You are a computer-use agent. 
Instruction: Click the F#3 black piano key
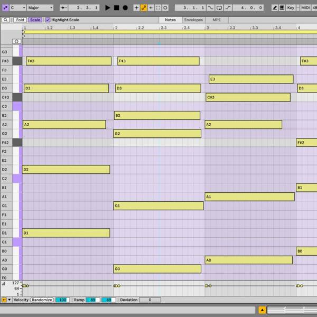(17, 61)
